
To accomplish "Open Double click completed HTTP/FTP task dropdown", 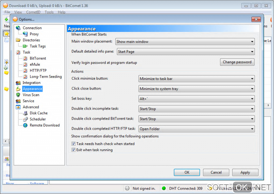I will click(x=197, y=129).
